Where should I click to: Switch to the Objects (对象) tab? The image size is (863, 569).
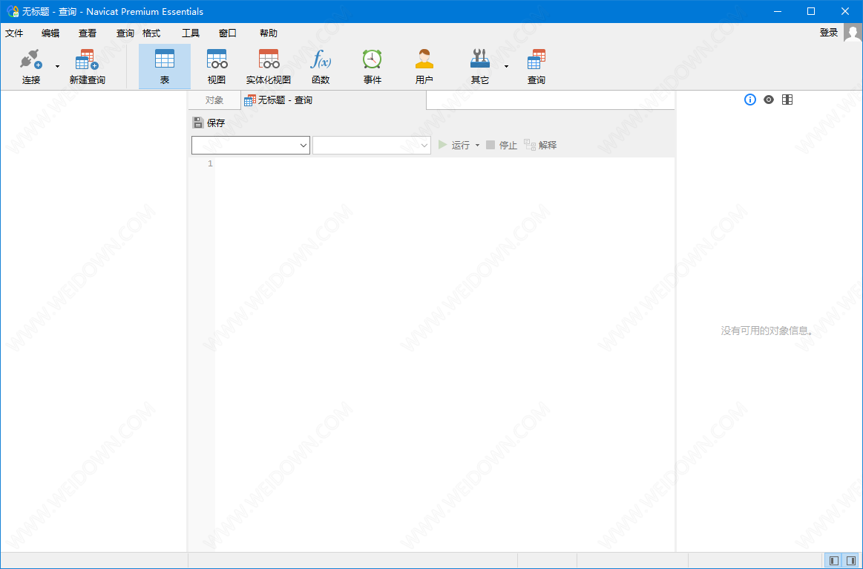tap(214, 100)
